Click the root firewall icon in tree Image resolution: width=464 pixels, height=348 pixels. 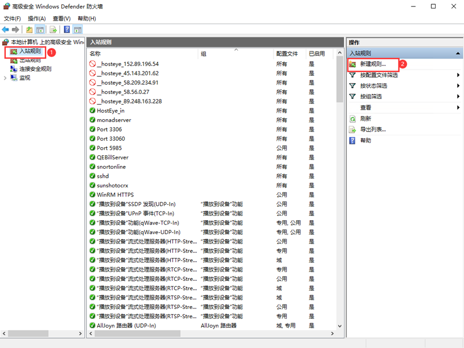(x=5, y=42)
